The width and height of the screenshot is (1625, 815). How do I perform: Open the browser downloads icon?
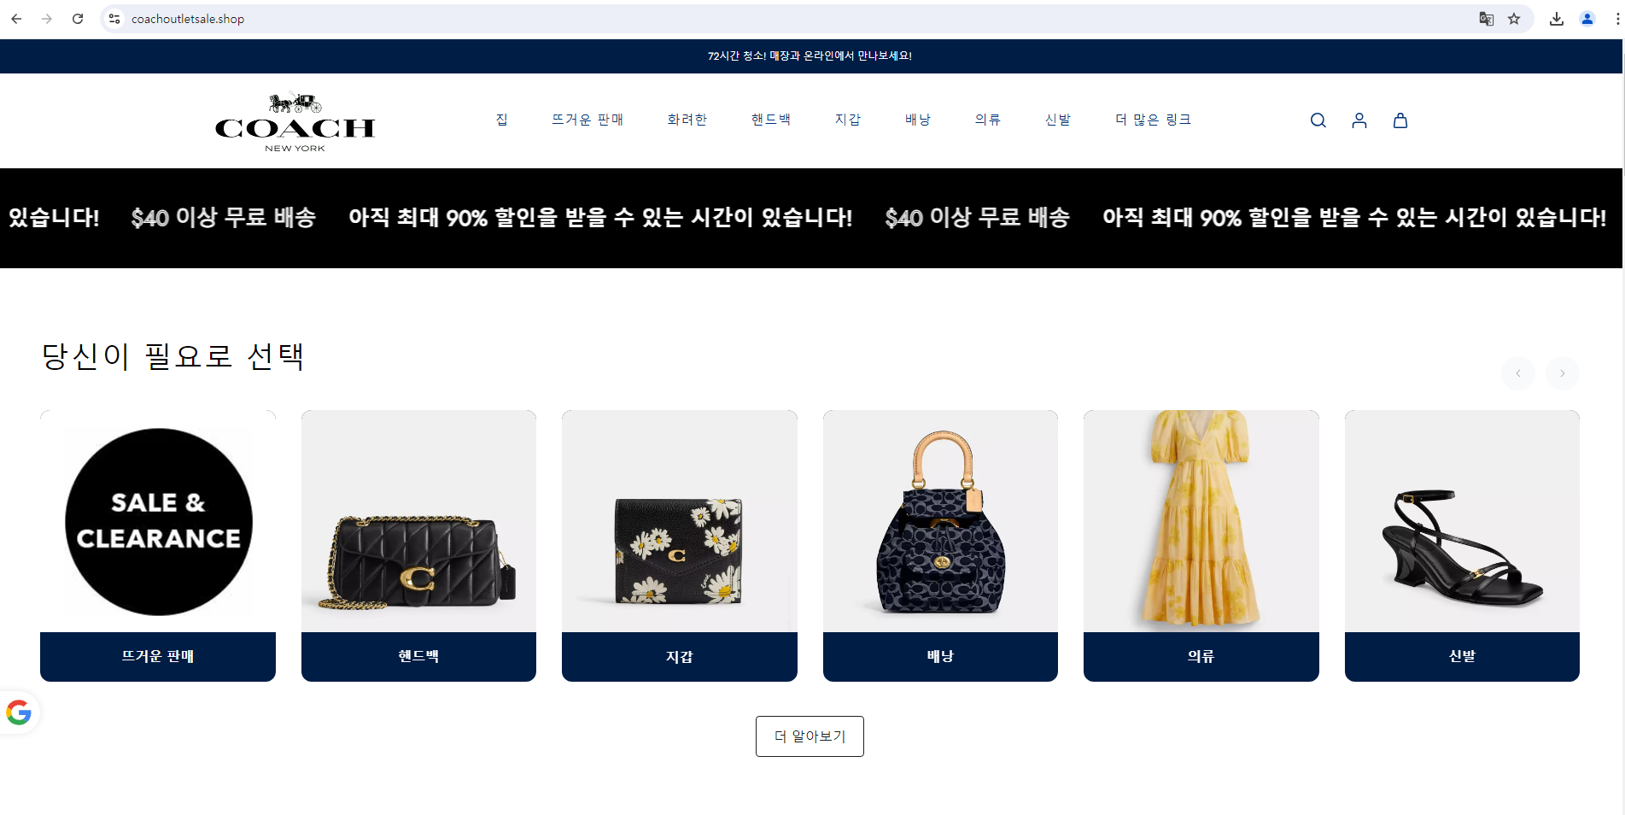(x=1556, y=19)
